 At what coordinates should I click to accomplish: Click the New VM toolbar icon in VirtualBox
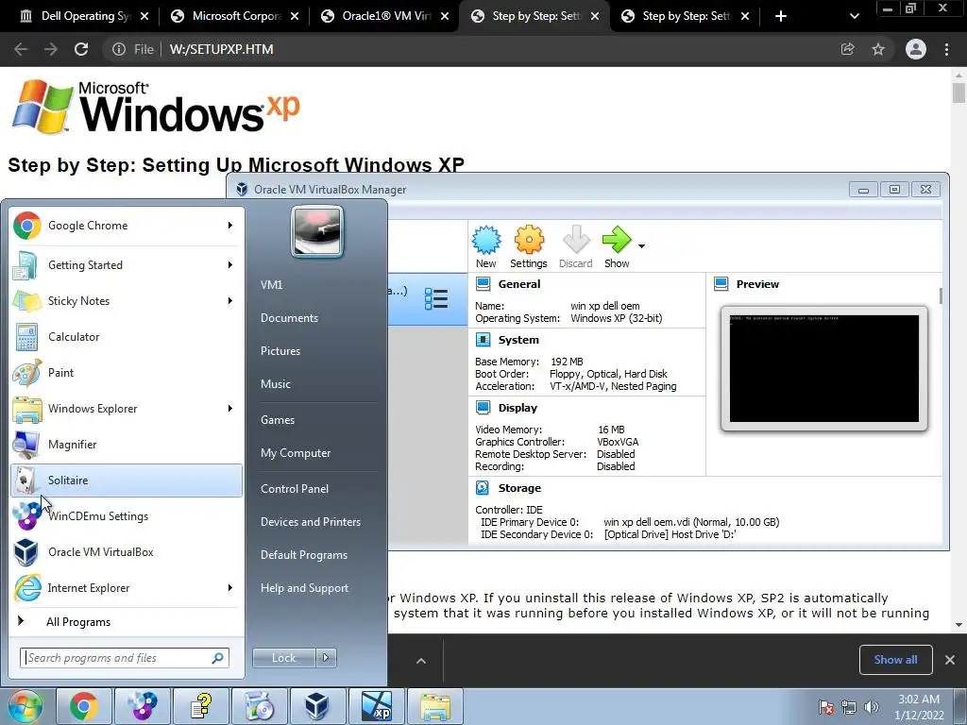486,246
